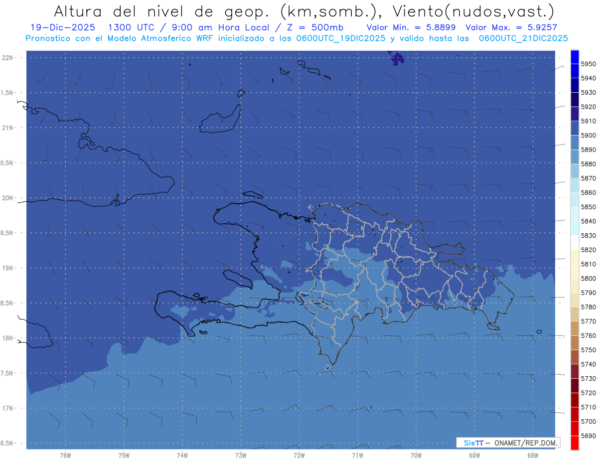The height and width of the screenshot is (462, 598).
Task: Click the '71W' longitude axis label
Action: coord(357,456)
